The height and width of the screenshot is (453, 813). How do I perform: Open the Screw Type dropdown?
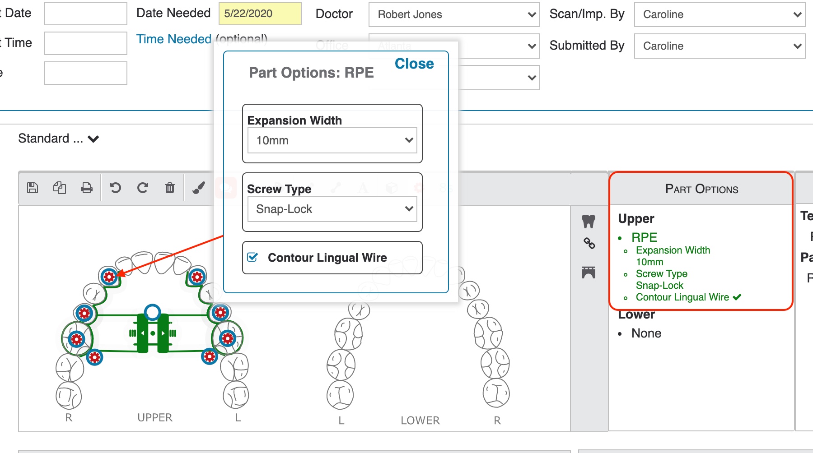point(332,209)
